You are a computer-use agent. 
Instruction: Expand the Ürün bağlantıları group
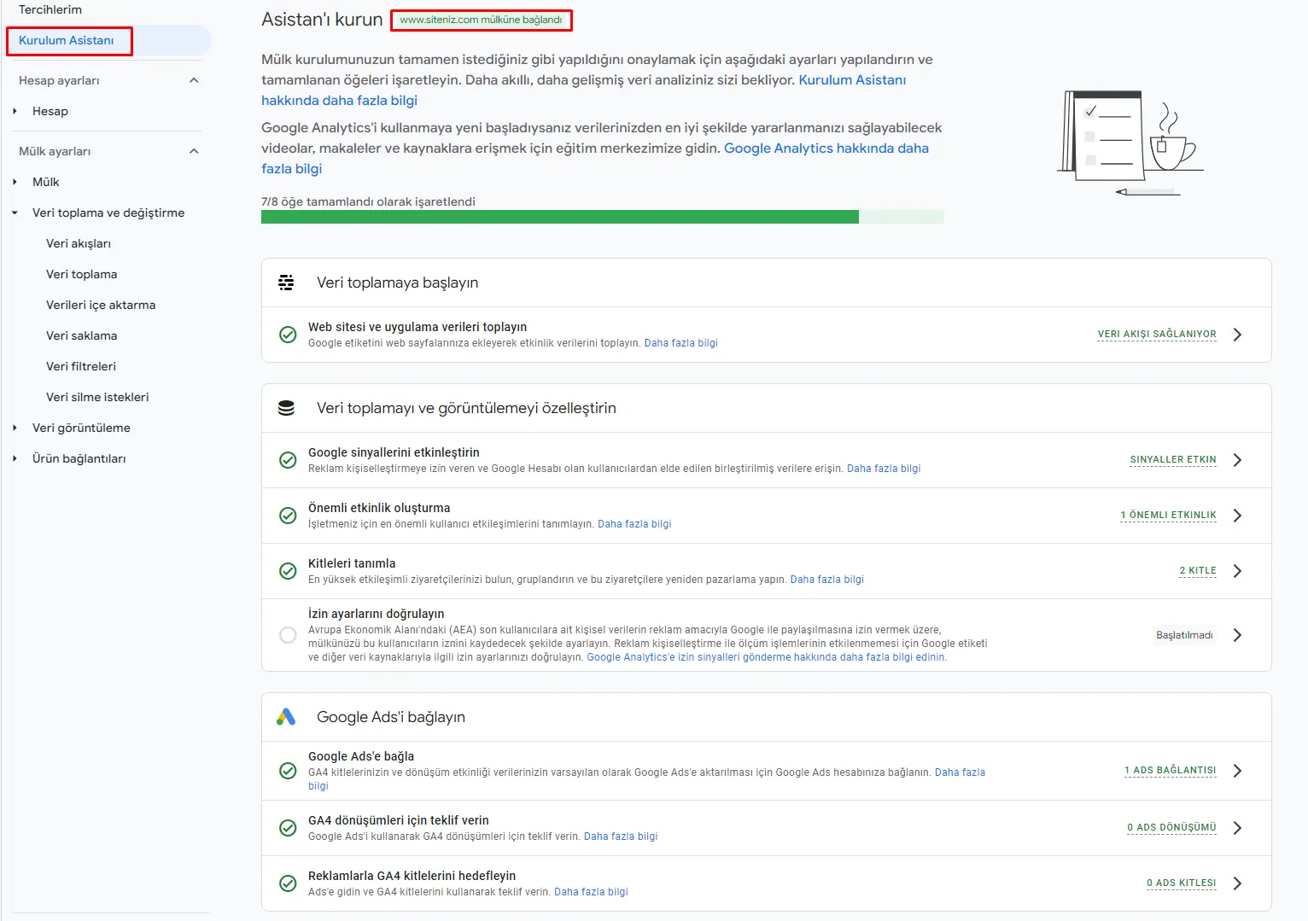tap(15, 458)
